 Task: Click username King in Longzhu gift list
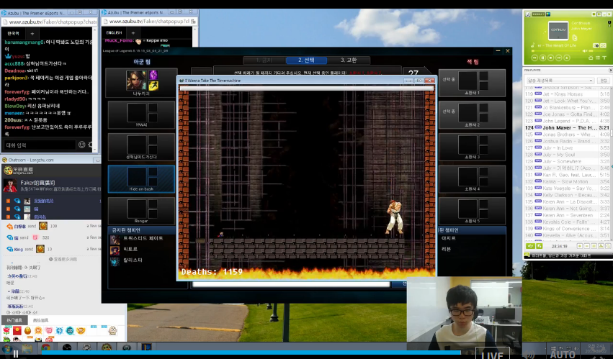pyautogui.click(x=19, y=249)
